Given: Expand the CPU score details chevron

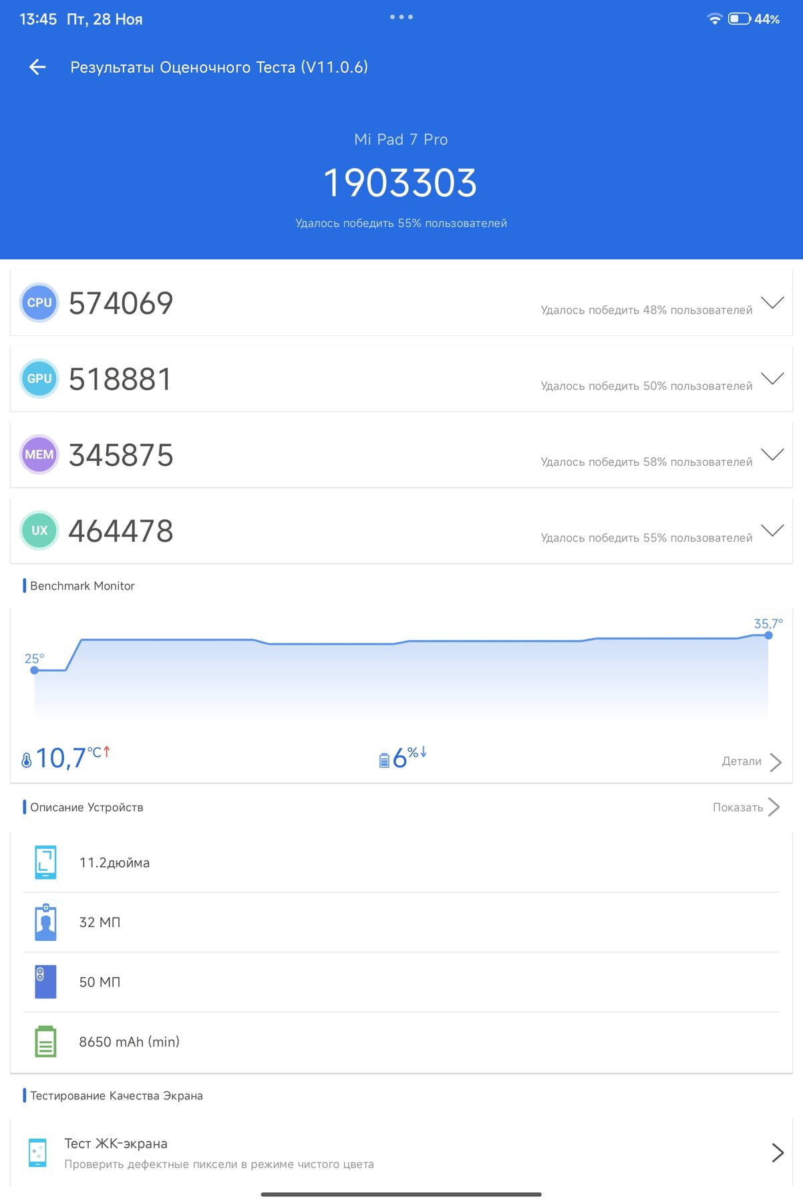Looking at the screenshot, I should (772, 303).
